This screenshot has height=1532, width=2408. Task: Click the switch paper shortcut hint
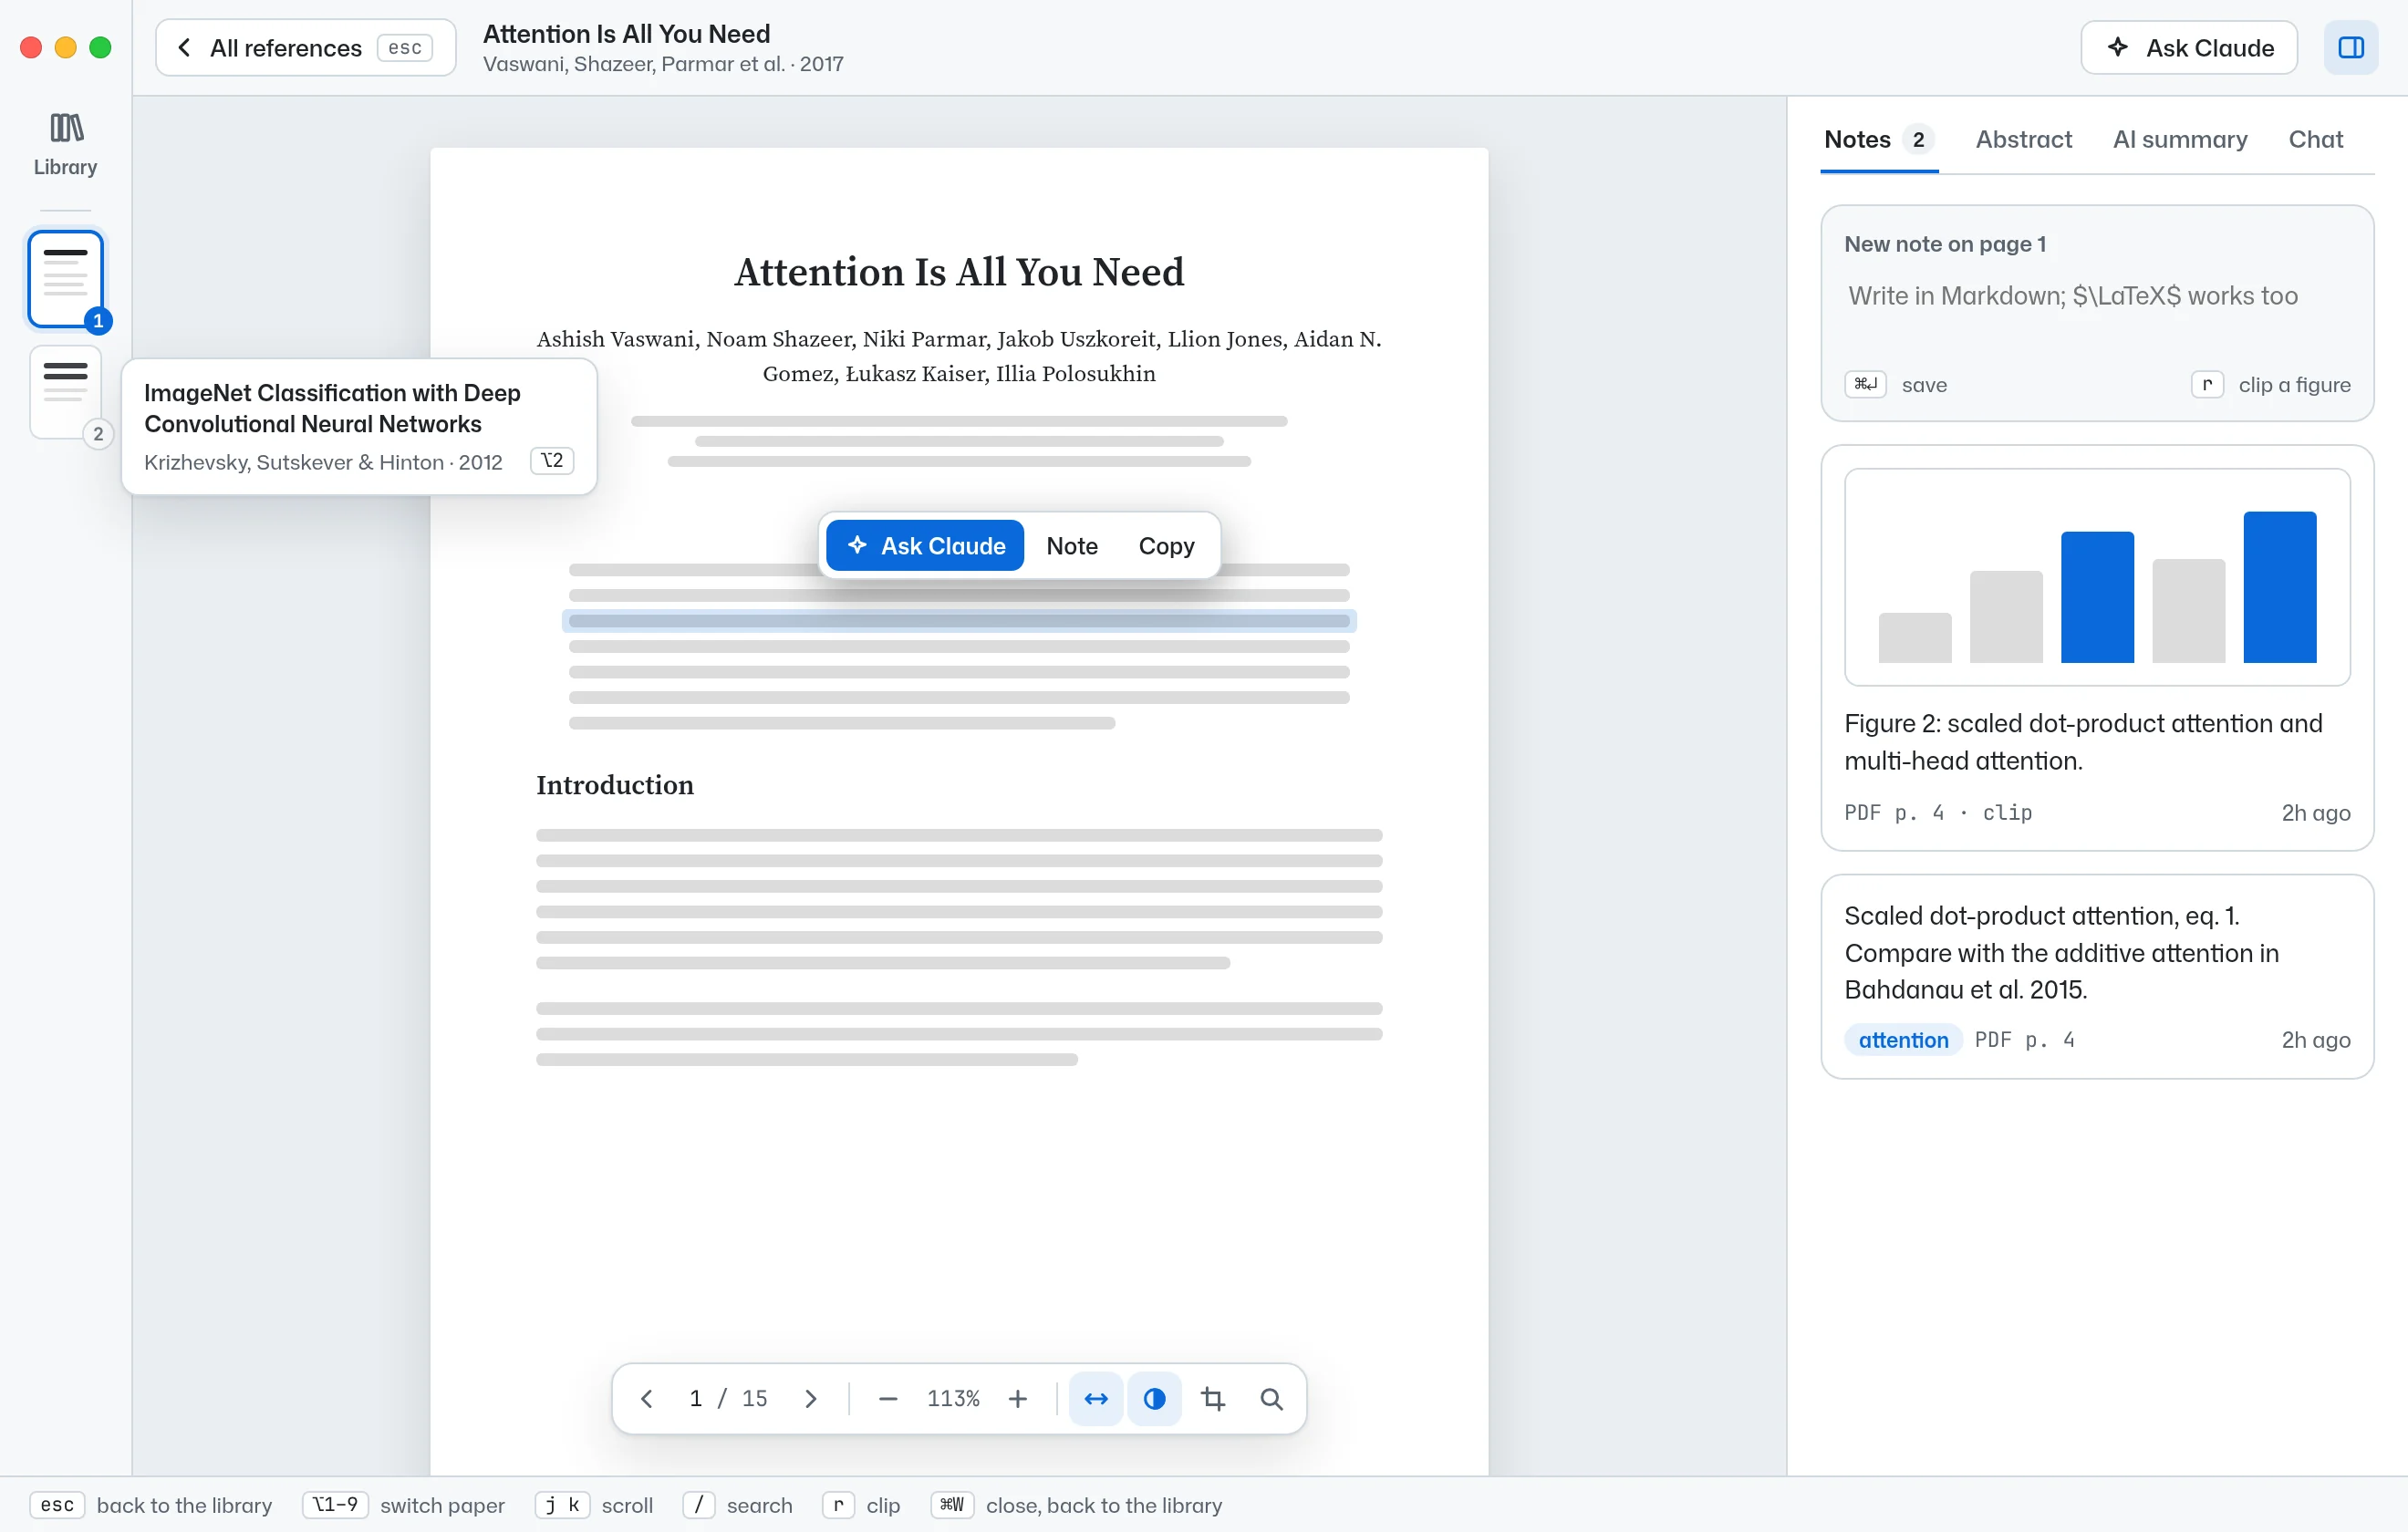pos(403,1505)
